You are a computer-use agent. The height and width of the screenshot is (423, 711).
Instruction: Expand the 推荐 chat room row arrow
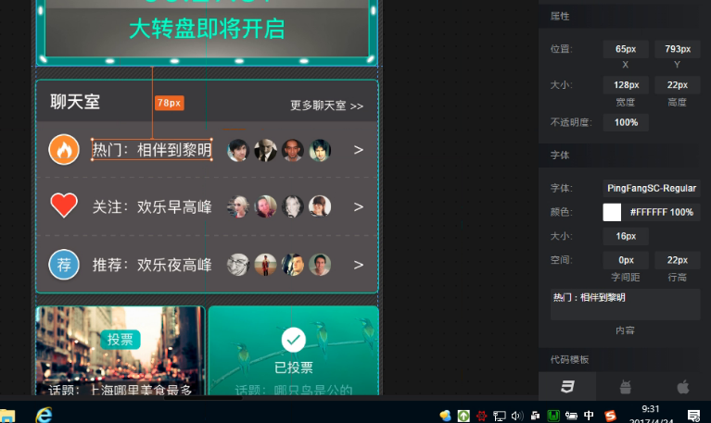point(359,265)
